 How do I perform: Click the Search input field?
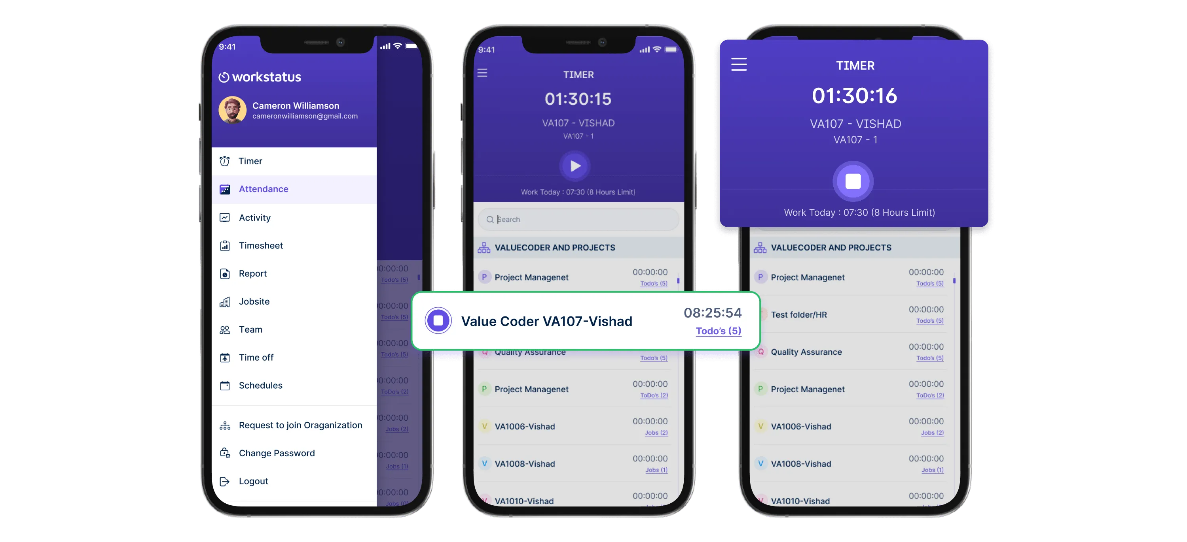click(577, 219)
